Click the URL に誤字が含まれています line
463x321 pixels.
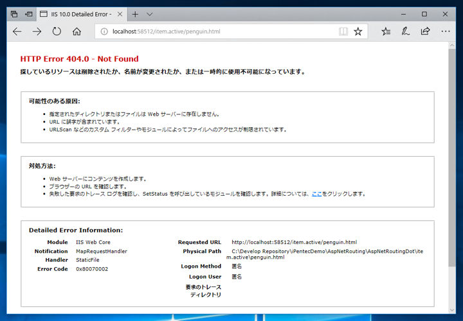point(84,122)
